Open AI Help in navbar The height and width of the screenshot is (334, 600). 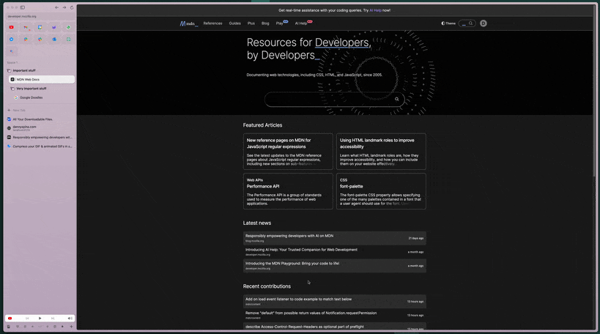(301, 23)
